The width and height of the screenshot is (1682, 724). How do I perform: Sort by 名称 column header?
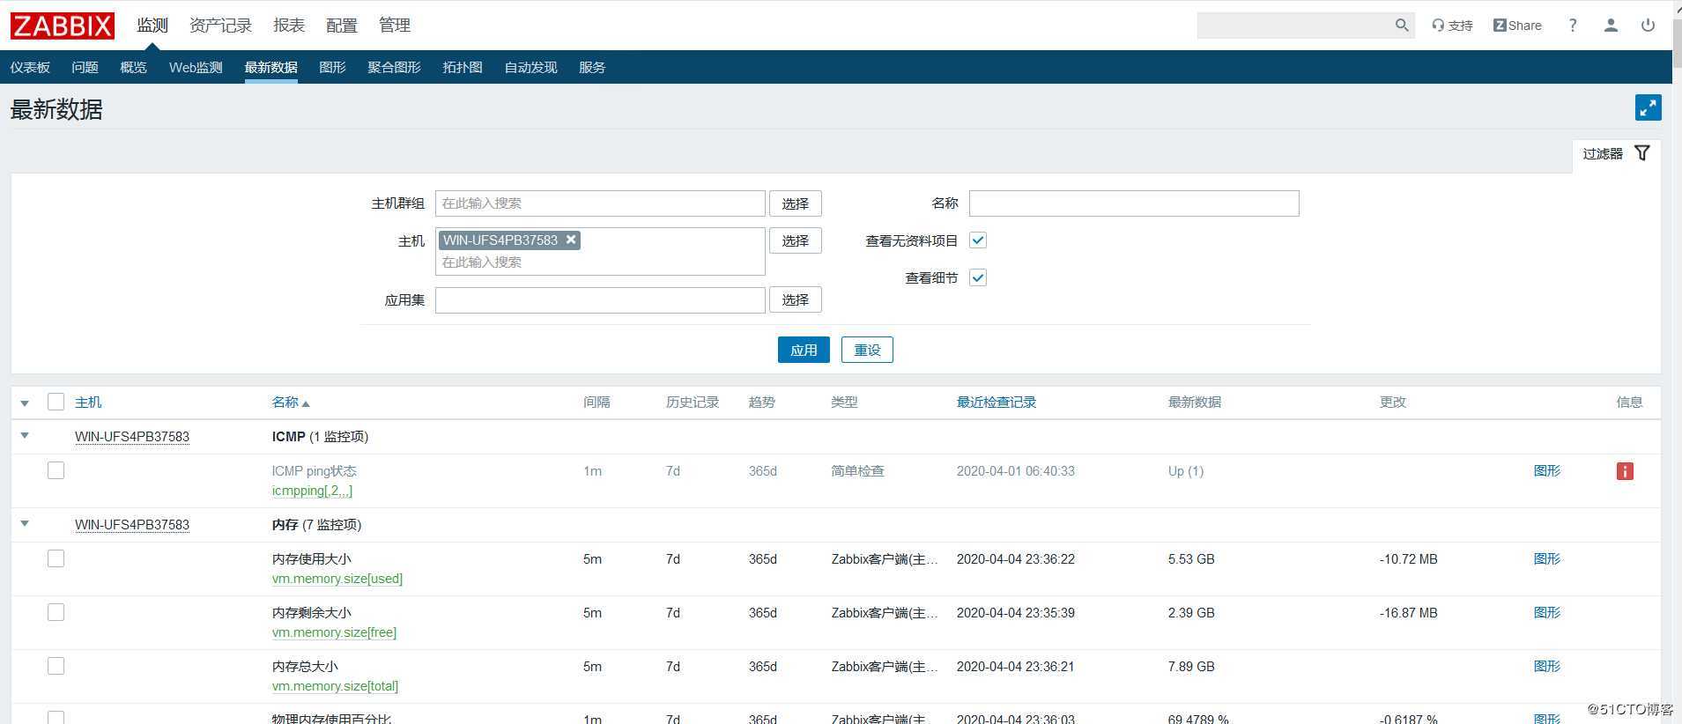point(290,402)
